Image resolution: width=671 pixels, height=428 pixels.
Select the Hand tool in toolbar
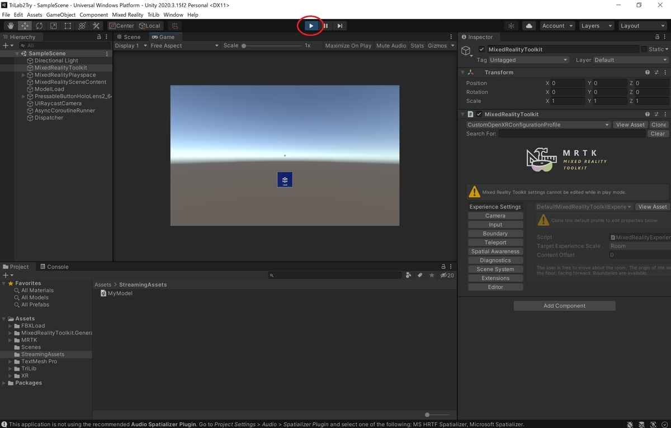11,26
